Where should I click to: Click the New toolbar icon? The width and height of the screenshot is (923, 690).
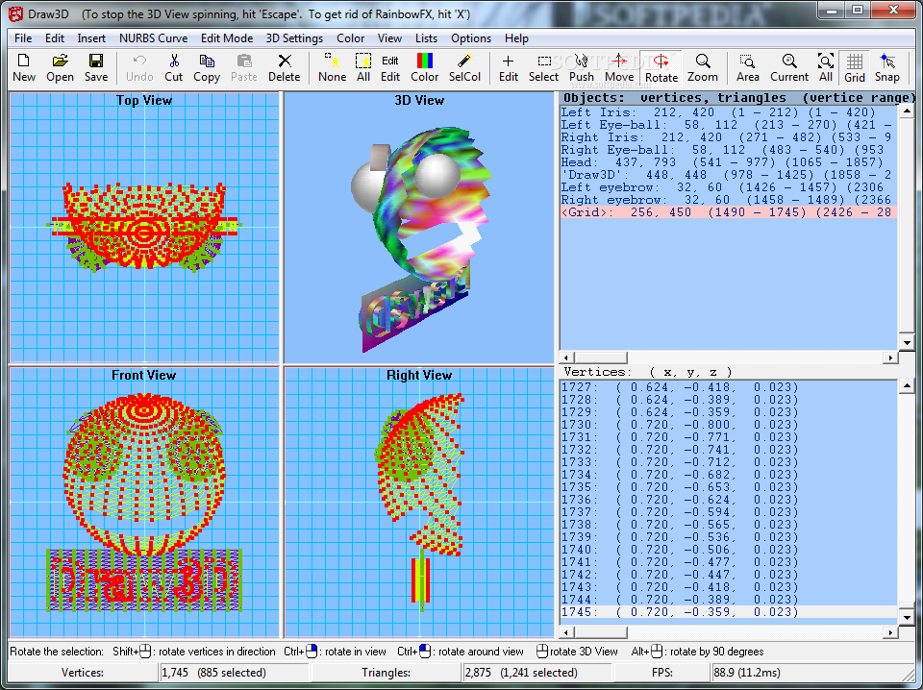coord(24,67)
